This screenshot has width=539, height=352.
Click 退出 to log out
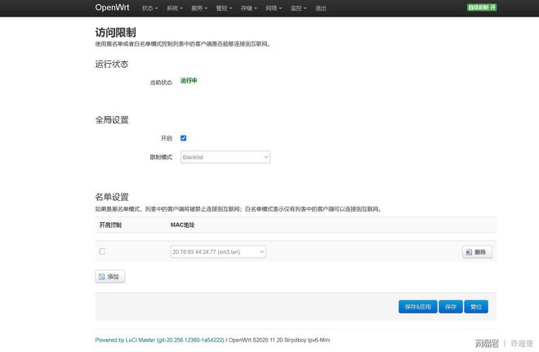(321, 8)
